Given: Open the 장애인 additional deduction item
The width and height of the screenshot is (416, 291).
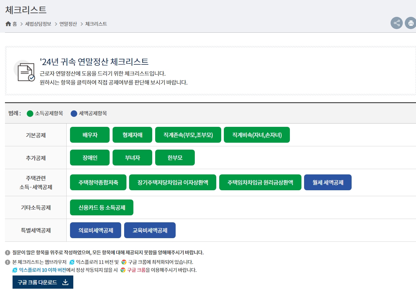Looking at the screenshot, I should click(x=89, y=158).
